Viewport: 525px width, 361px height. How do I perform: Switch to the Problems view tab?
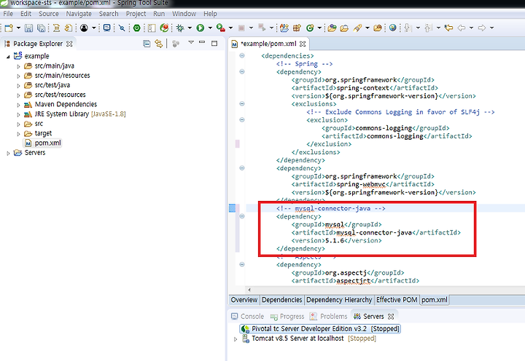(329, 316)
